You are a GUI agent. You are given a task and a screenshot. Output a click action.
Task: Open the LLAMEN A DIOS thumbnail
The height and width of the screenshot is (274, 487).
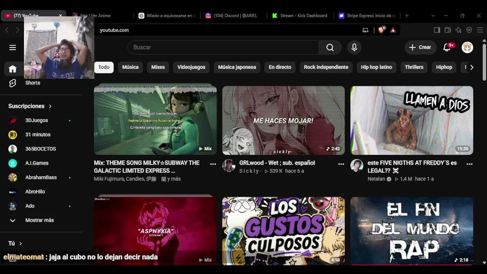[412, 120]
